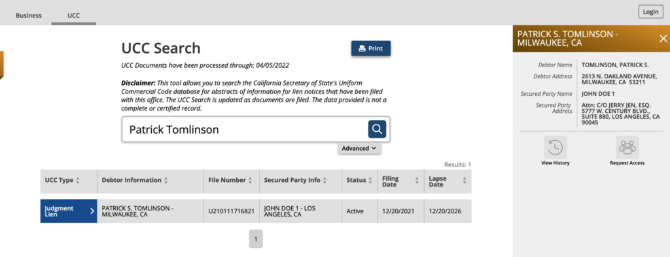Click the printer icon in Print button
670x257 pixels.
click(x=362, y=48)
